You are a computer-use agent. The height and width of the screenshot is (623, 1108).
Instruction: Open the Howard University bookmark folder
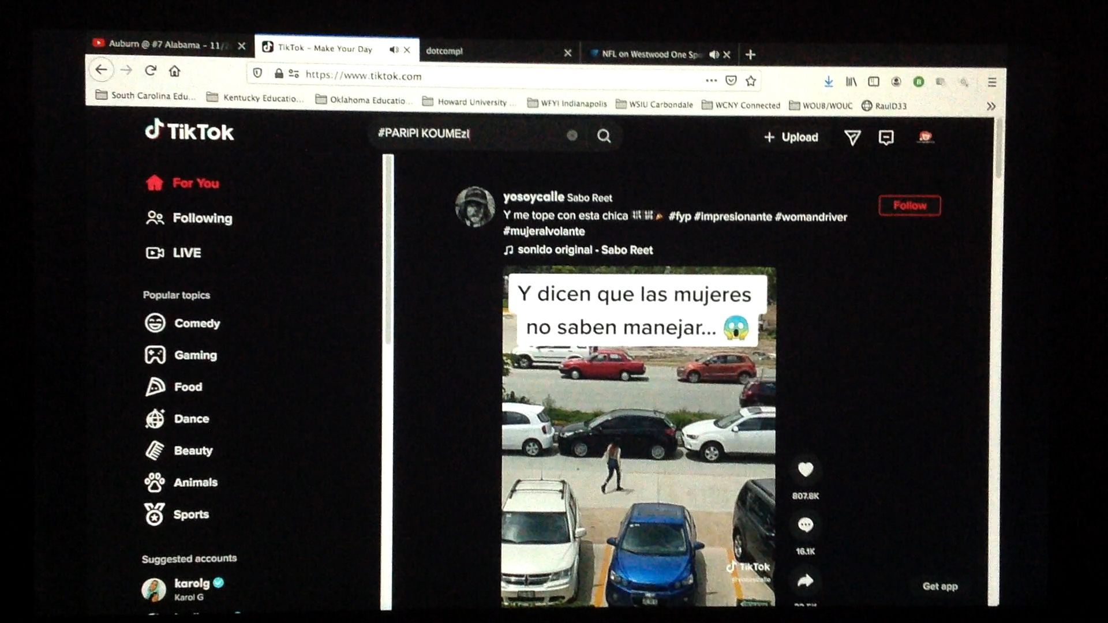(x=470, y=102)
